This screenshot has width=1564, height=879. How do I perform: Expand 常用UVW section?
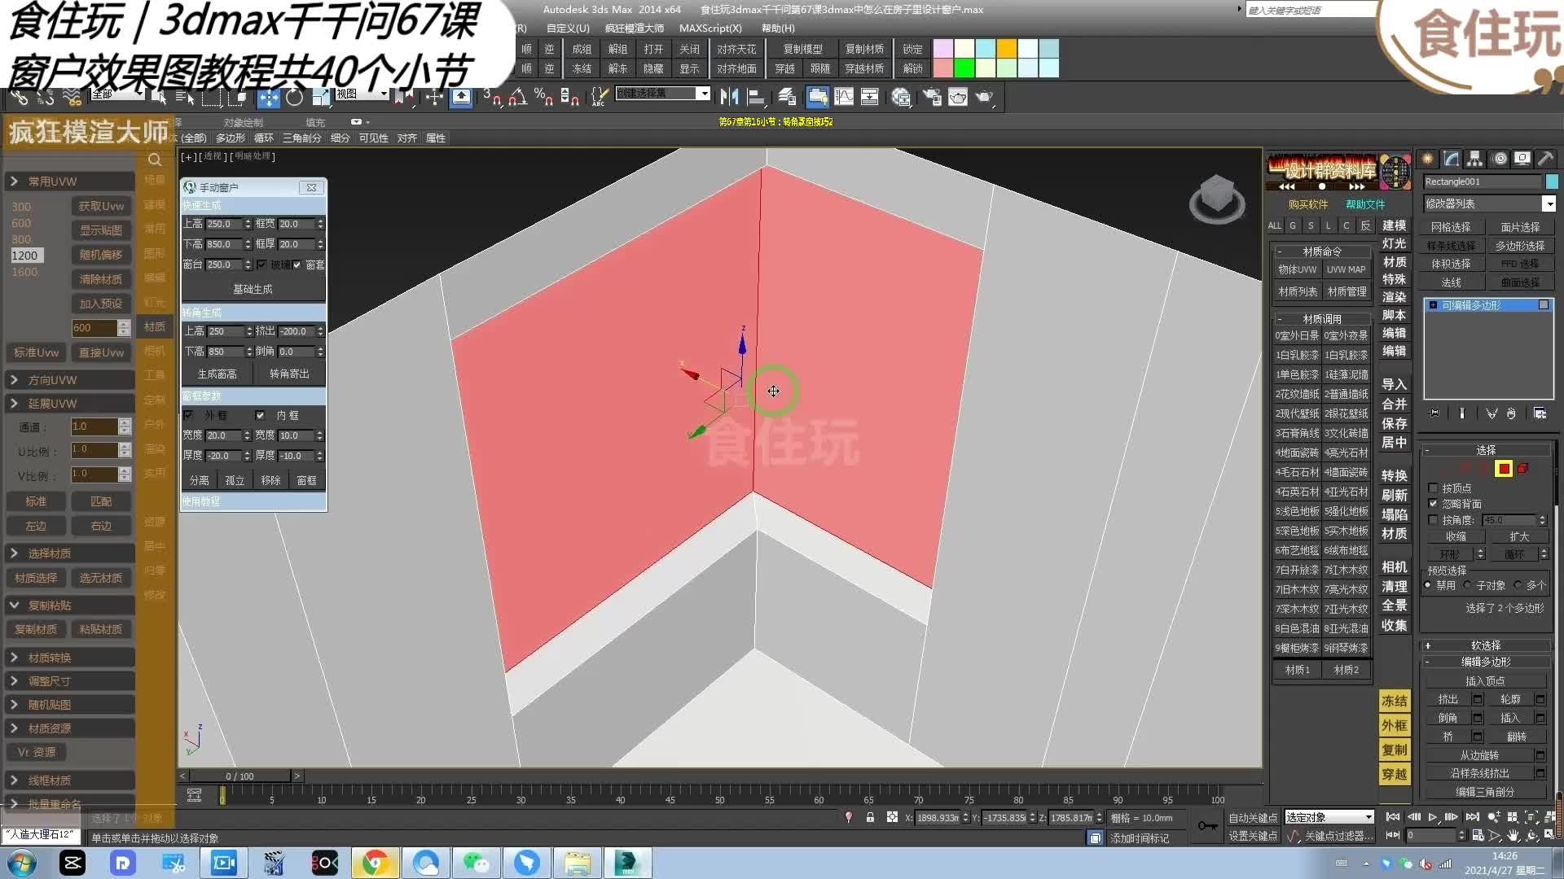68,181
